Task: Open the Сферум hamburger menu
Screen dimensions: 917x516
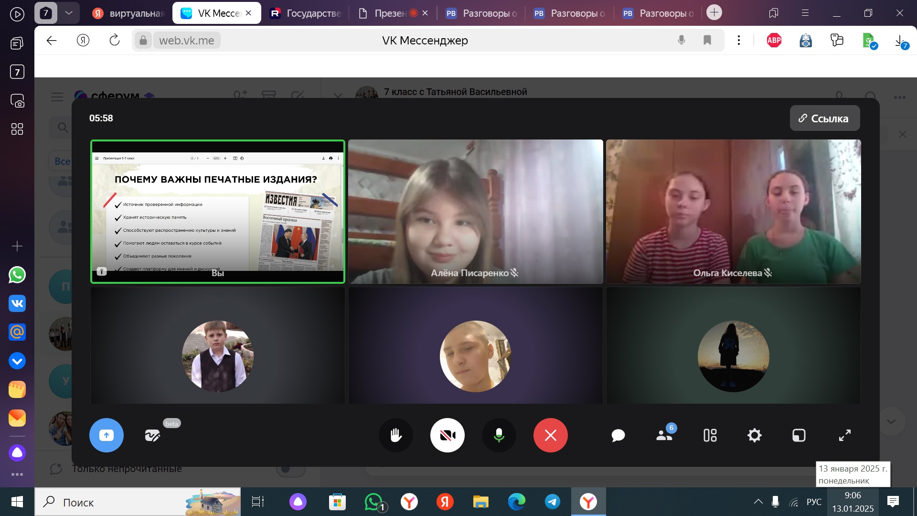Action: pos(57,97)
